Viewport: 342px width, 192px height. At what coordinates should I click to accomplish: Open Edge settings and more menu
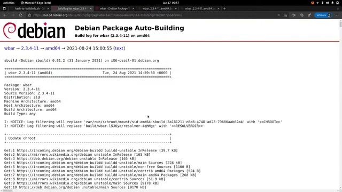(x=337, y=15)
